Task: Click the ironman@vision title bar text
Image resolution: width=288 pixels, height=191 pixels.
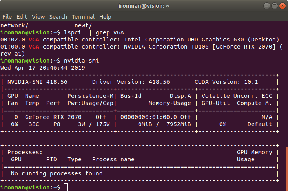Action: tap(144, 6)
